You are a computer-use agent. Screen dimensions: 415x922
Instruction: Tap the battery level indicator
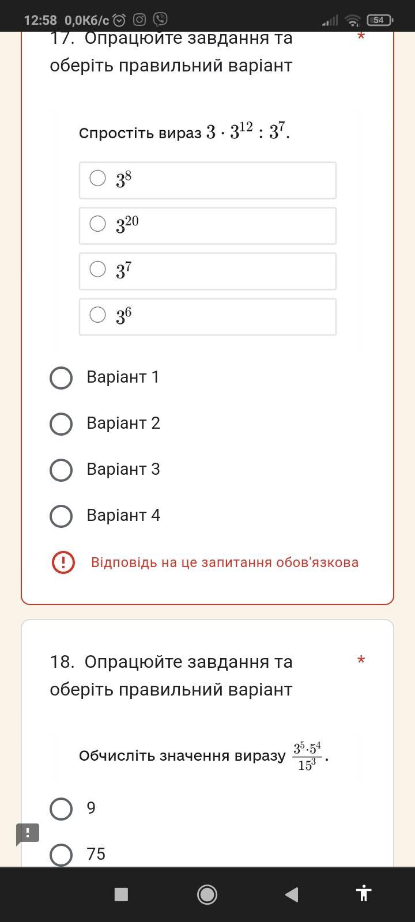coord(379,20)
